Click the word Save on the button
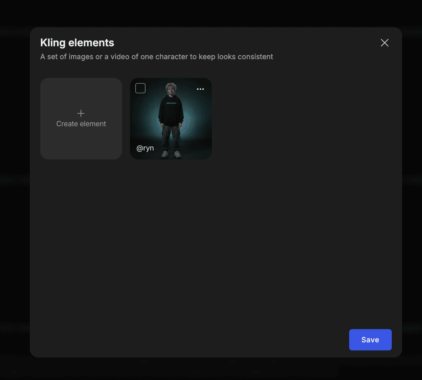 coord(370,340)
